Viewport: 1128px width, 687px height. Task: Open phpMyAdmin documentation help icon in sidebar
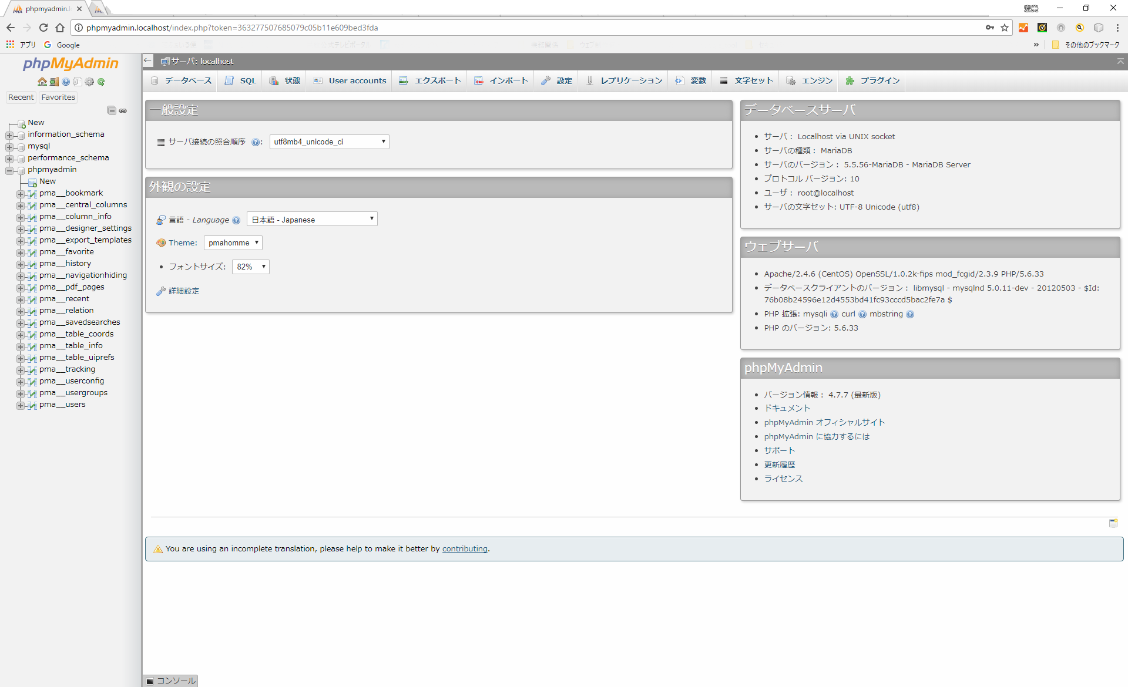coord(66,82)
